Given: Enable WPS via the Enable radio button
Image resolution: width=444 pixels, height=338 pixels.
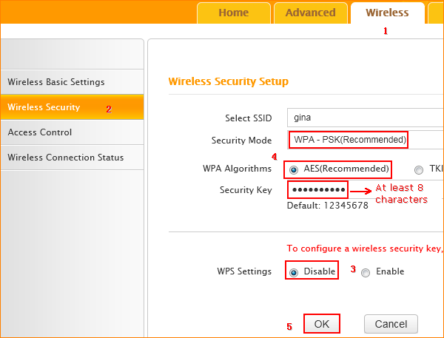Looking at the screenshot, I should click(x=366, y=272).
